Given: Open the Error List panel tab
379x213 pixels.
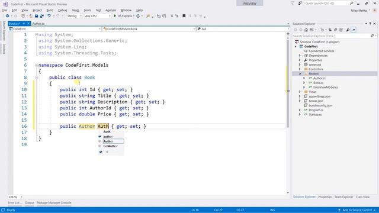Looking at the screenshot, I should point(14,202).
